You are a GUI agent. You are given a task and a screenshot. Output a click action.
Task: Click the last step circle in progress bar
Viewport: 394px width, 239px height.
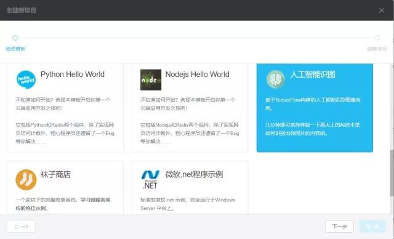click(377, 38)
